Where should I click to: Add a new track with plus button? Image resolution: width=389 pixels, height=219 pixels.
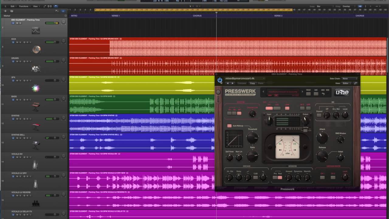click(5, 11)
